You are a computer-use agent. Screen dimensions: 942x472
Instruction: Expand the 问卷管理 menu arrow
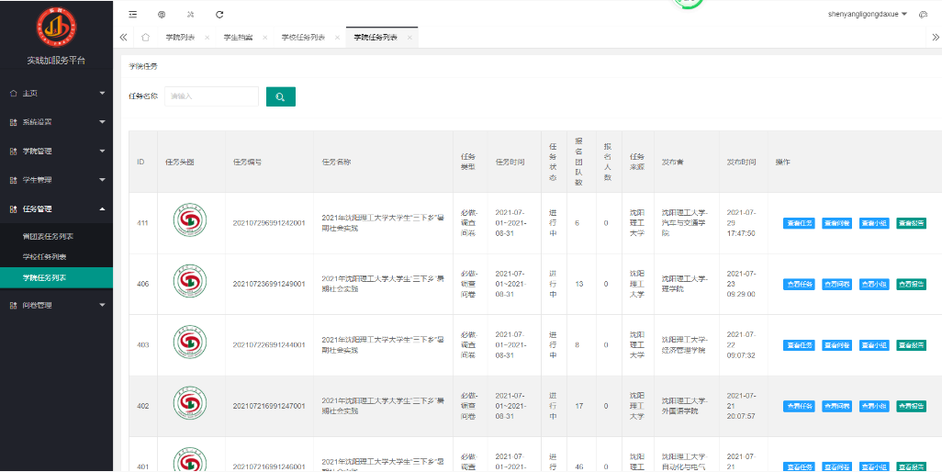(x=102, y=305)
